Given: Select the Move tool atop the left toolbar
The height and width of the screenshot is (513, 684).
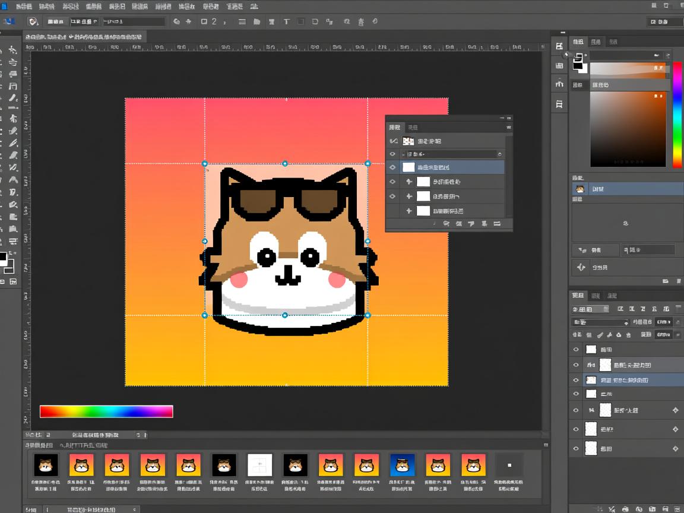Looking at the screenshot, I should tap(12, 50).
